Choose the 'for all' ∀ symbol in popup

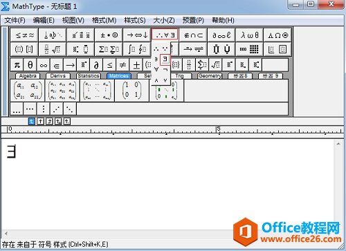[156, 69]
